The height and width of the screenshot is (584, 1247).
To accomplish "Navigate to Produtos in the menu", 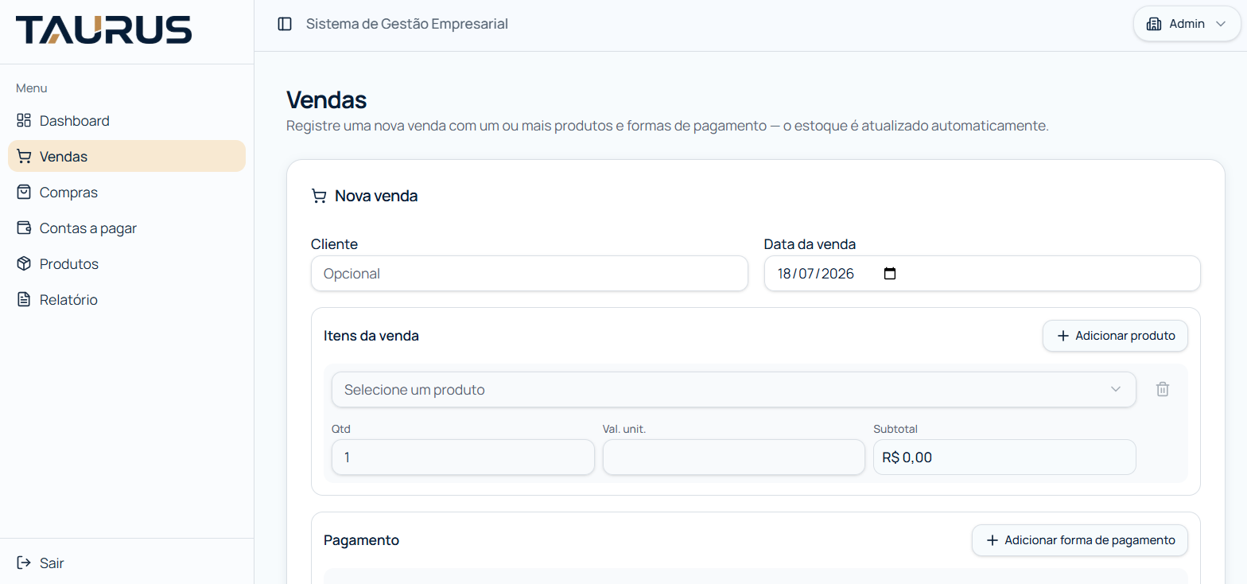I will tap(126, 264).
